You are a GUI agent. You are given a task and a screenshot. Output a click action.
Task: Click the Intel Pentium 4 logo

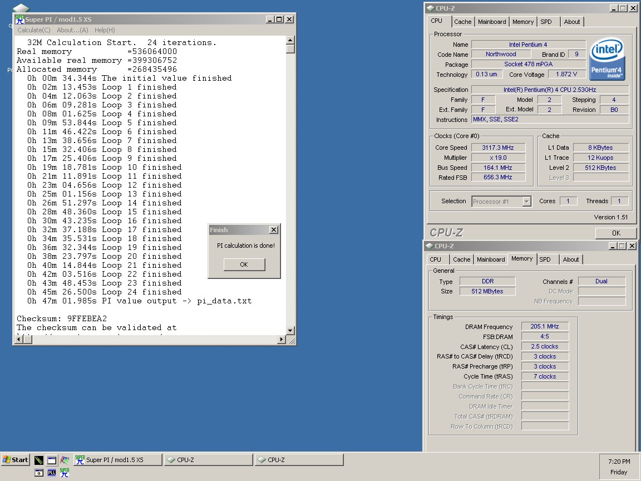tap(607, 58)
